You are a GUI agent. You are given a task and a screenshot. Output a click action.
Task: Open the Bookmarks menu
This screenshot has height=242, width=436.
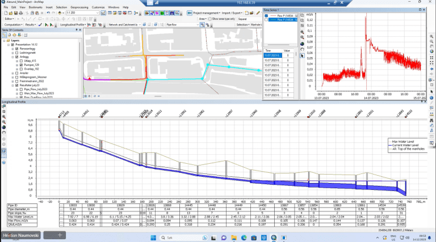click(36, 7)
